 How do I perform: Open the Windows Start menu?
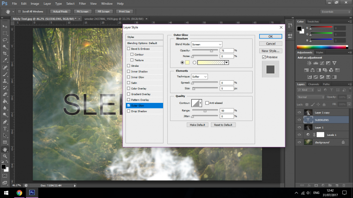point(6,193)
